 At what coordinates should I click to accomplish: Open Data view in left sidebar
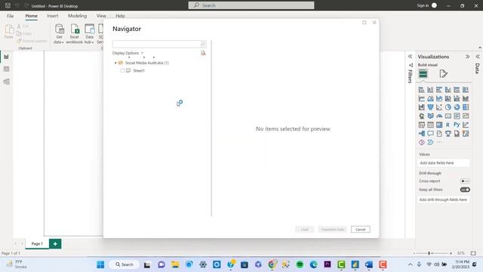6,69
